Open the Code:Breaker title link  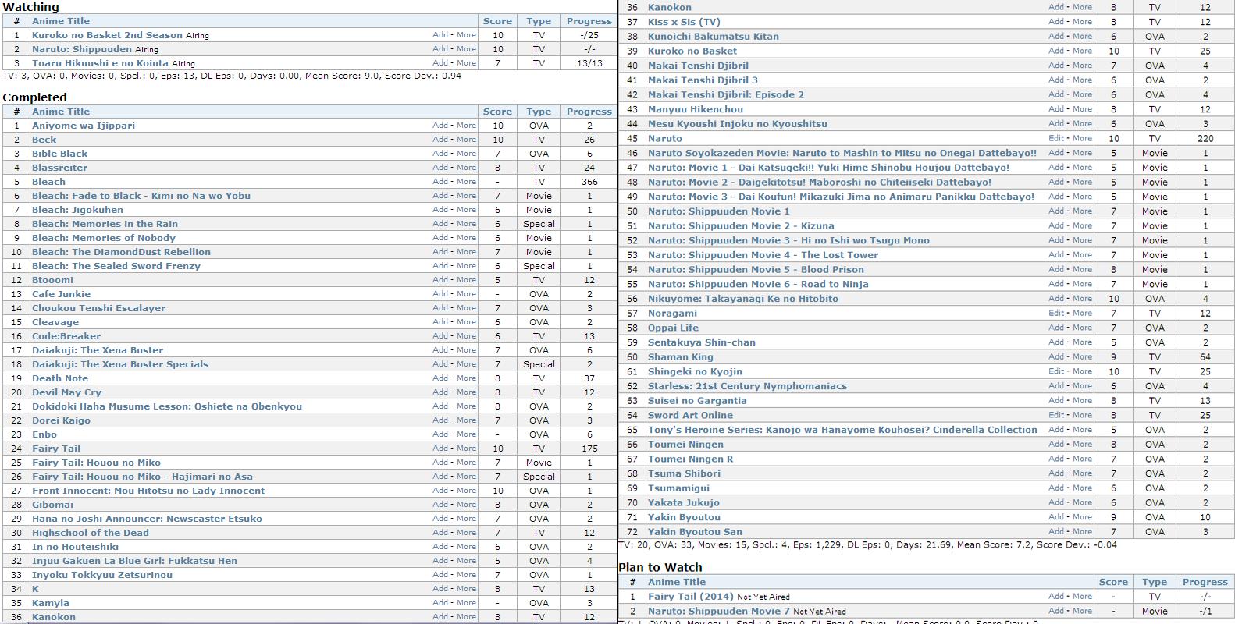click(x=66, y=336)
